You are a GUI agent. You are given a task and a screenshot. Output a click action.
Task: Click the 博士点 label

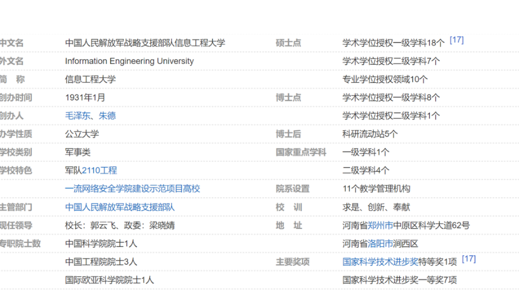[x=288, y=97]
